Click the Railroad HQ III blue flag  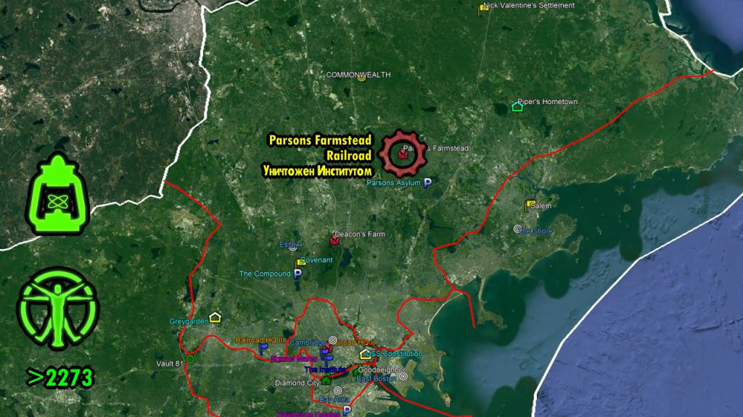[x=263, y=348]
